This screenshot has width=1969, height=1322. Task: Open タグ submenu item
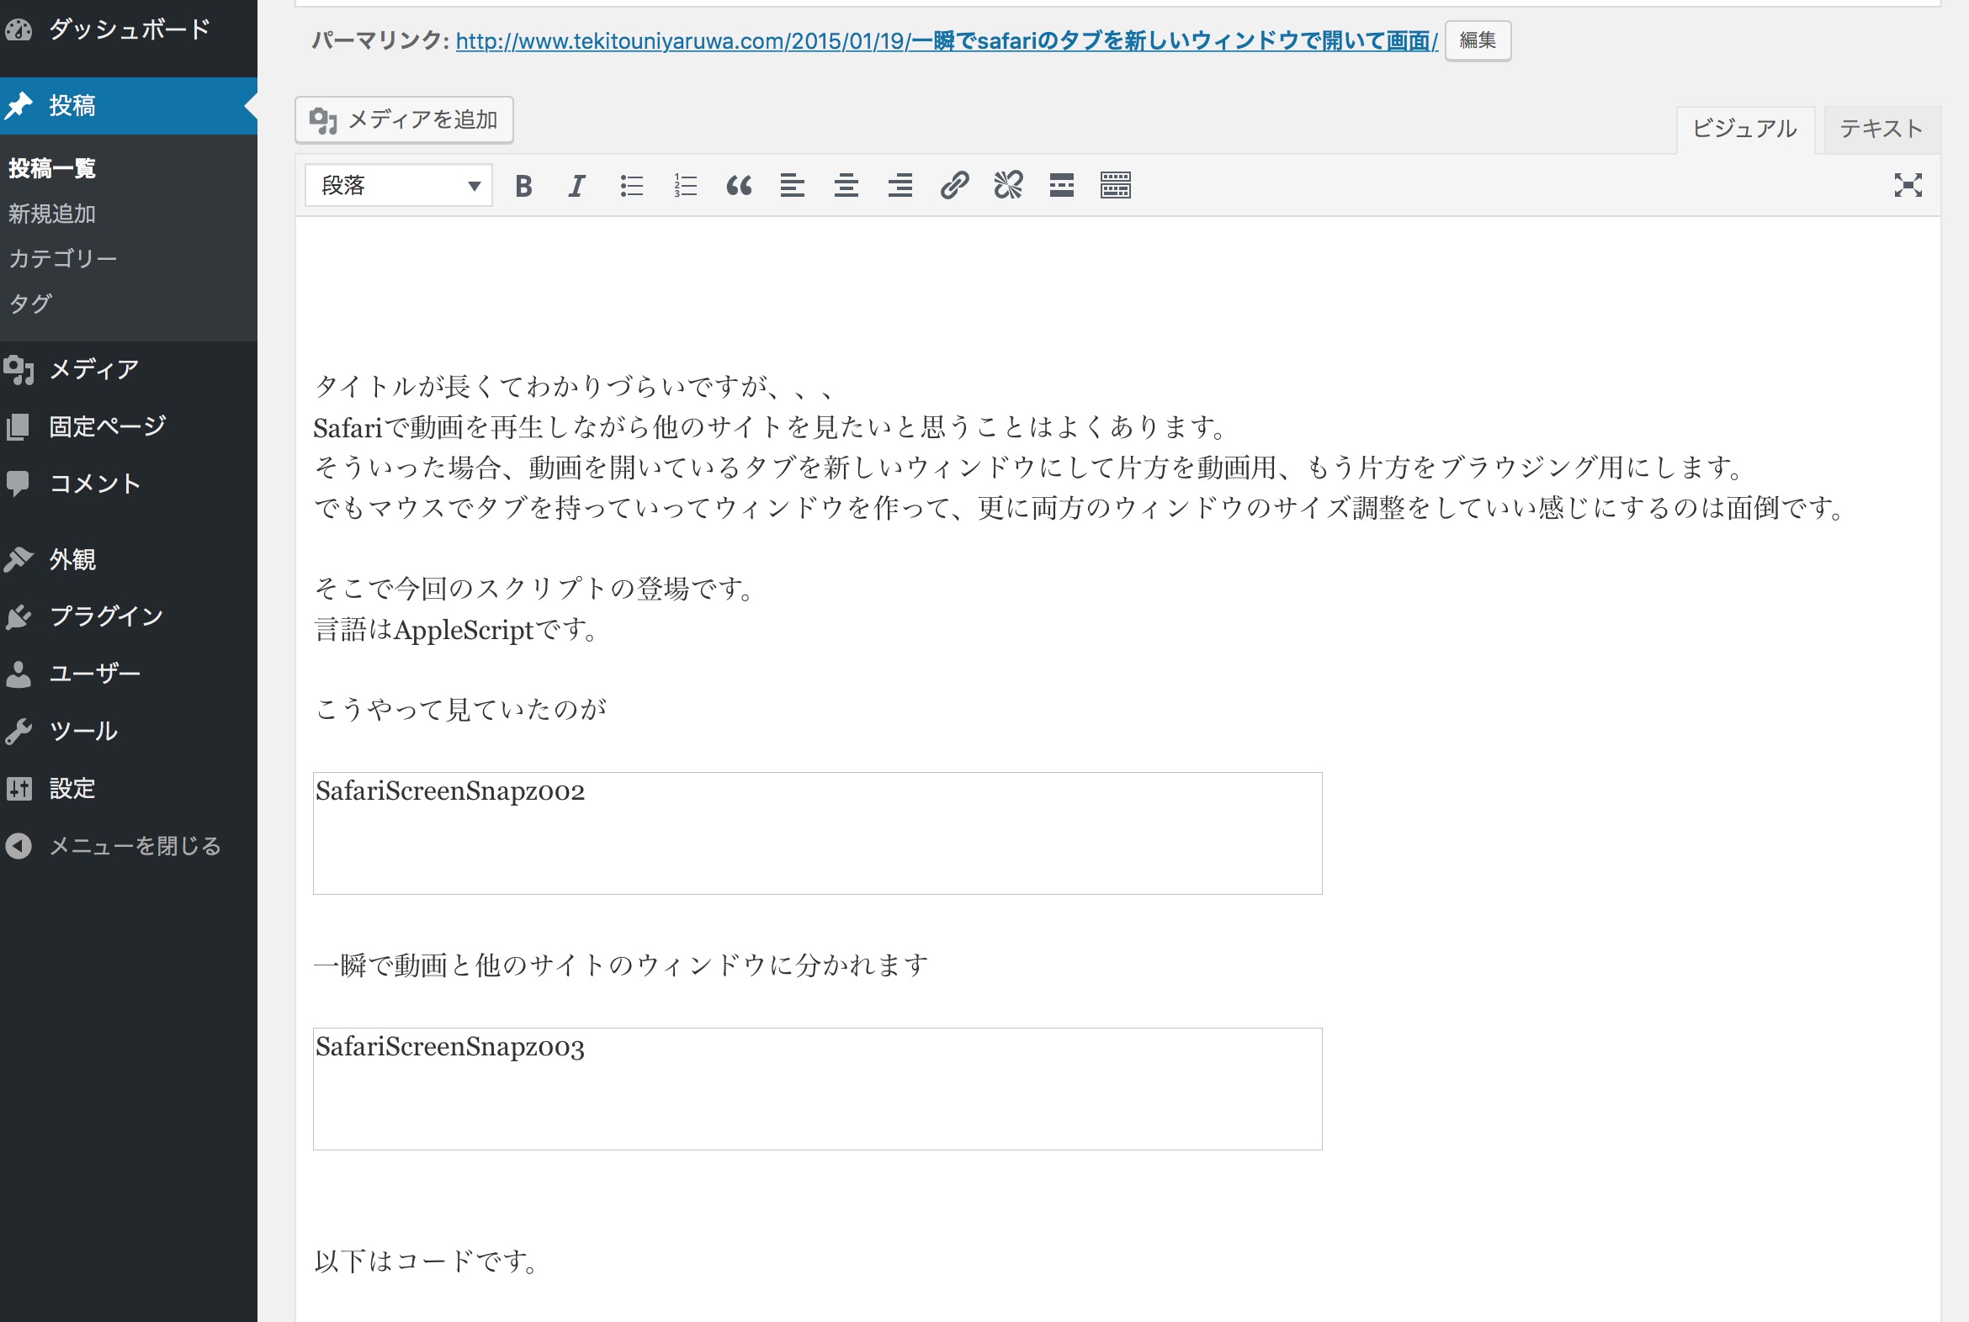[30, 304]
